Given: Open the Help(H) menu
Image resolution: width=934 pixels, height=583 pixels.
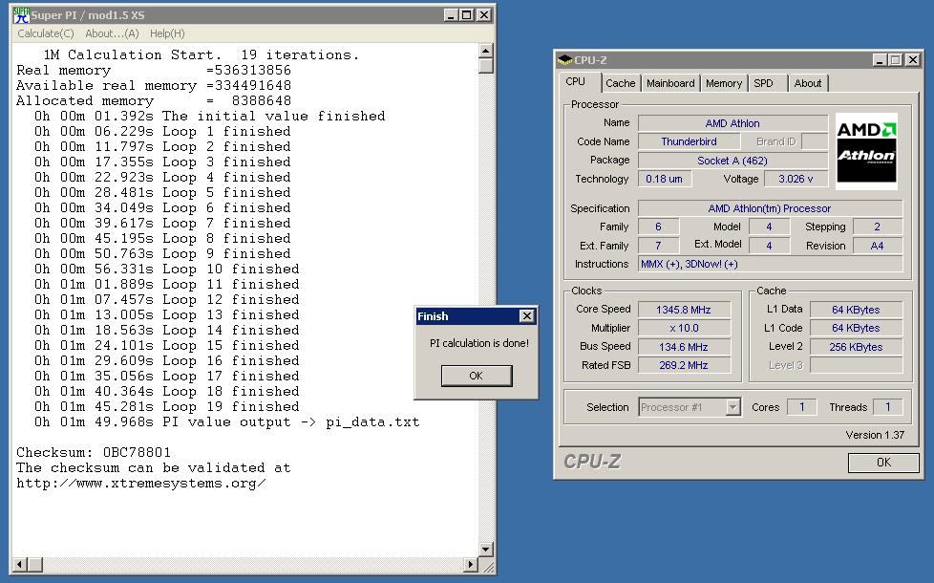Looking at the screenshot, I should (167, 33).
